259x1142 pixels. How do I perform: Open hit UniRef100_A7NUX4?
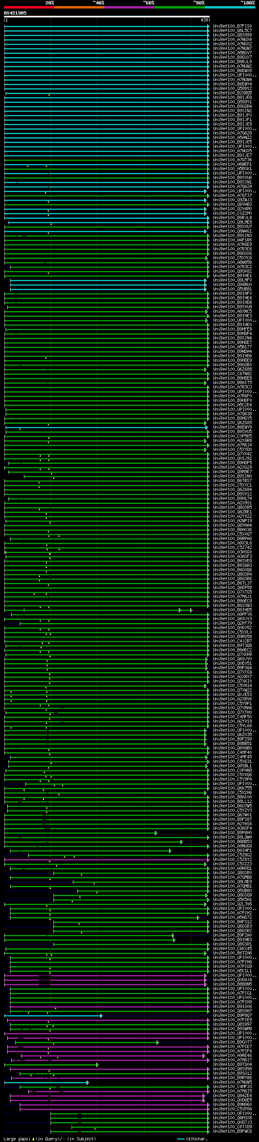[232, 39]
